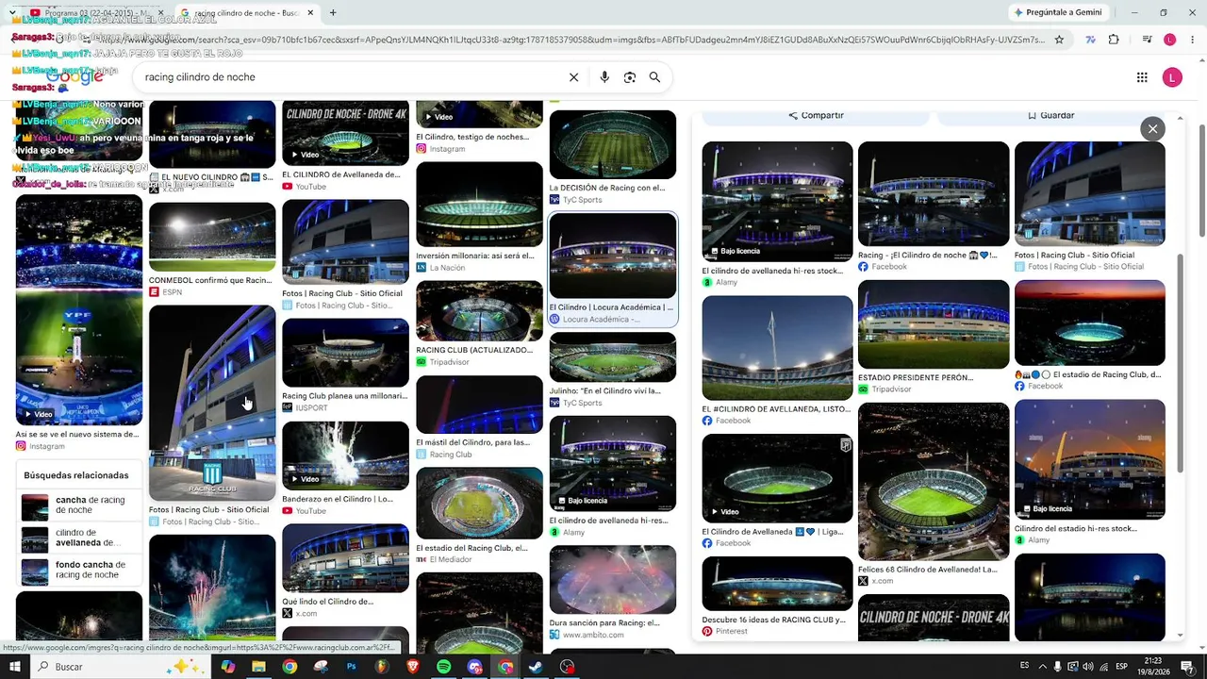Submit search with the magnifier icon
This screenshot has width=1207, height=679.
[654, 77]
